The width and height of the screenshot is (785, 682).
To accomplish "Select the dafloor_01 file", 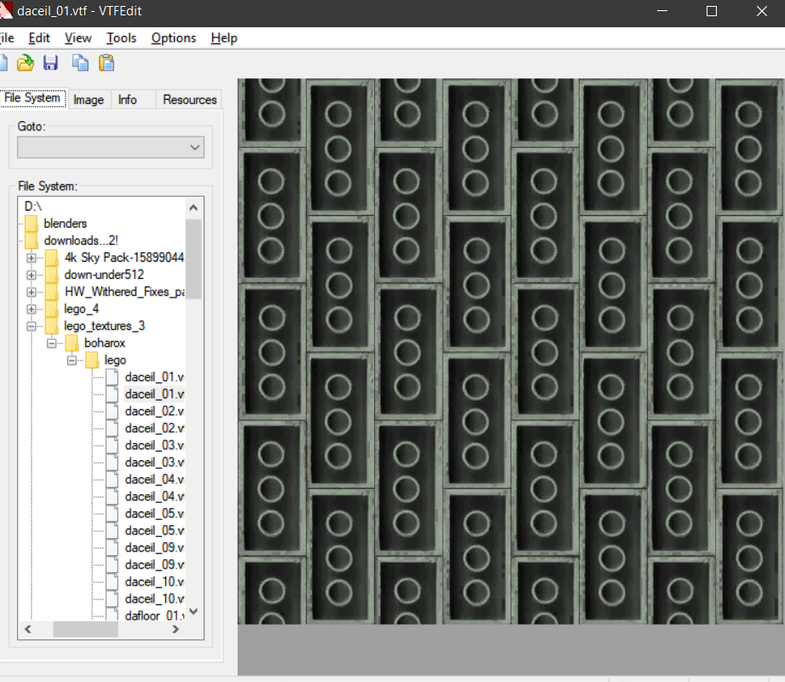I will (x=154, y=616).
